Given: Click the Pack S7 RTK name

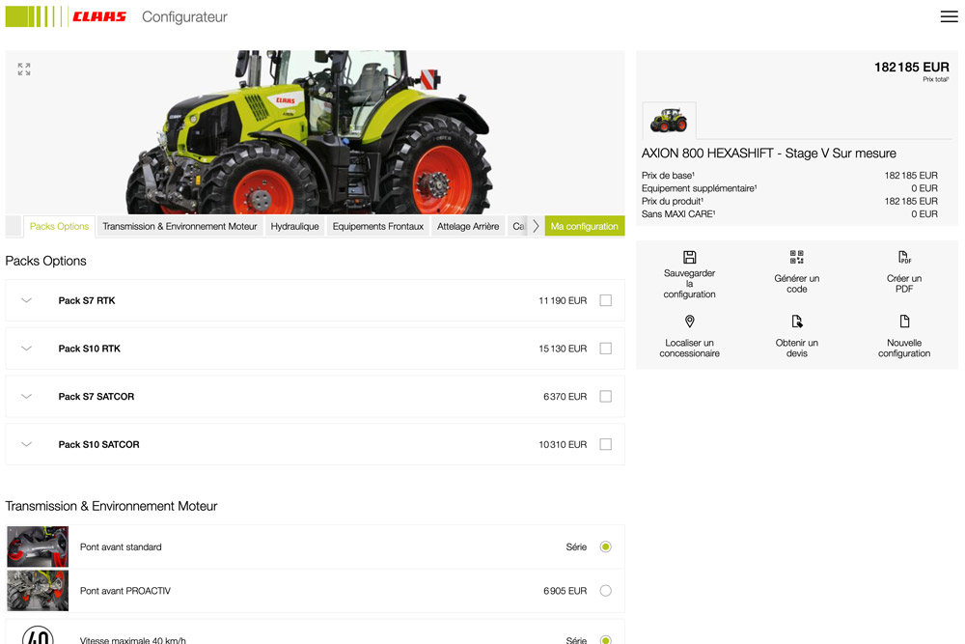Looking at the screenshot, I should pyautogui.click(x=87, y=300).
